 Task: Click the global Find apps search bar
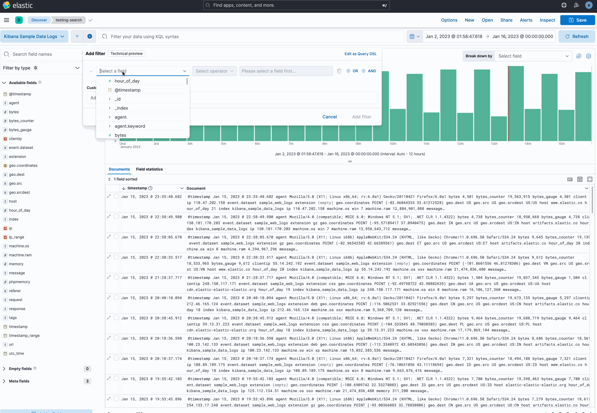tap(296, 5)
